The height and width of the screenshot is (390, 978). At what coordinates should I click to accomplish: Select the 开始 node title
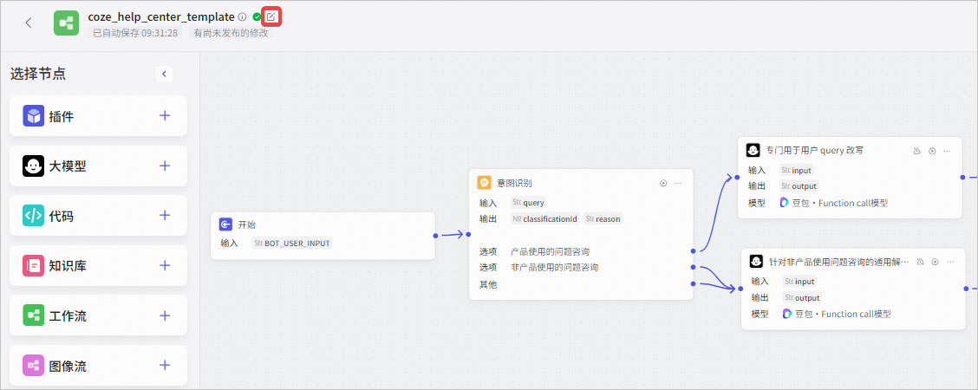[x=247, y=225]
